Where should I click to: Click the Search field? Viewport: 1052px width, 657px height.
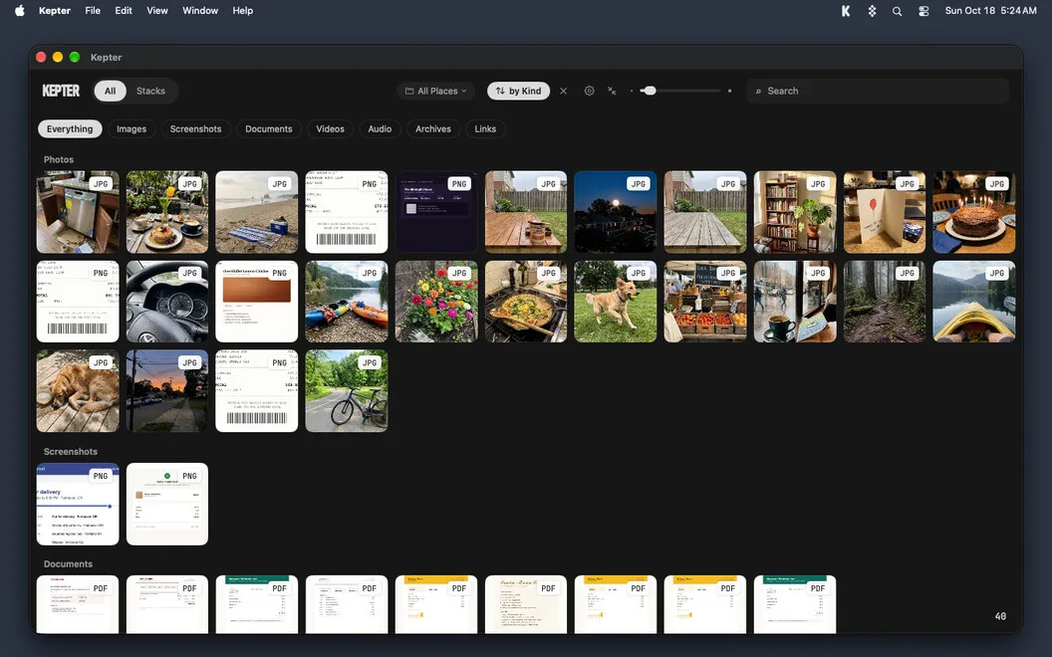(x=878, y=91)
